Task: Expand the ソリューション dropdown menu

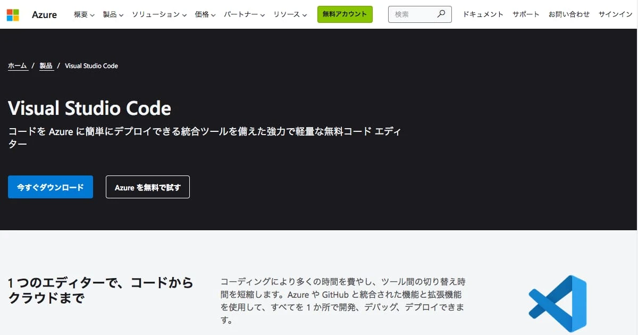Action: click(x=159, y=14)
